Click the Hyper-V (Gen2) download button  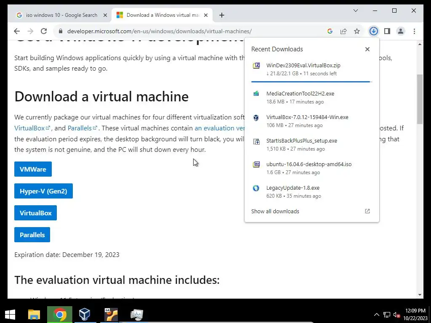[x=43, y=191]
